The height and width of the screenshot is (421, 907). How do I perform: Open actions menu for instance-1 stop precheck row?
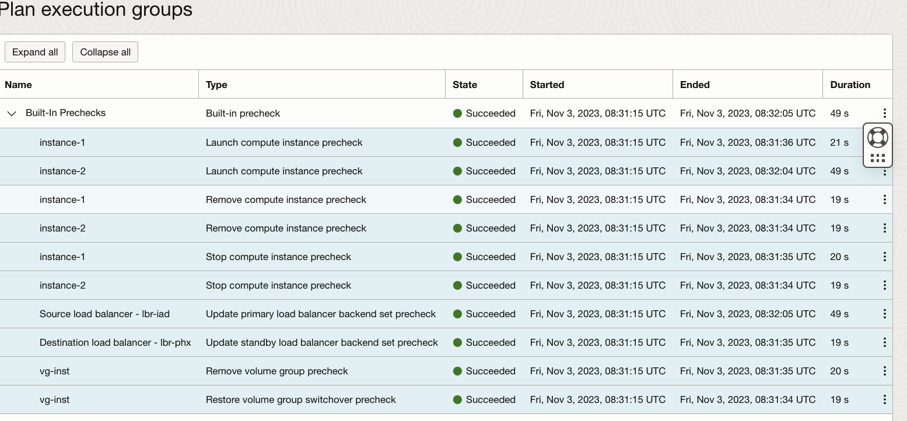[885, 257]
